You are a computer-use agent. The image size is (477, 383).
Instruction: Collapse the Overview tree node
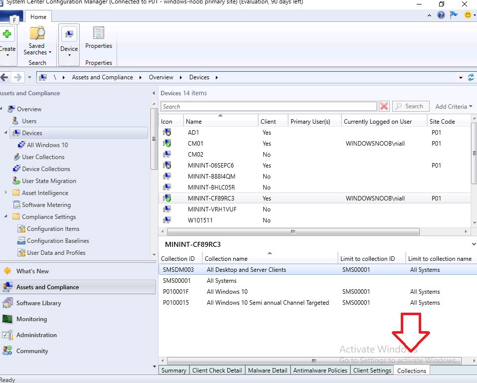point(1,108)
